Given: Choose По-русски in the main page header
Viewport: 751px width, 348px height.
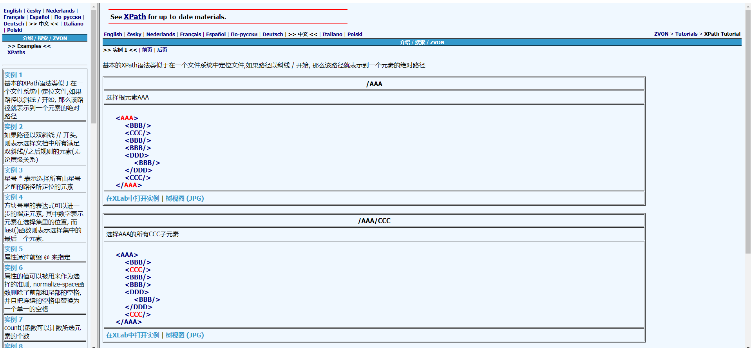Looking at the screenshot, I should 244,34.
